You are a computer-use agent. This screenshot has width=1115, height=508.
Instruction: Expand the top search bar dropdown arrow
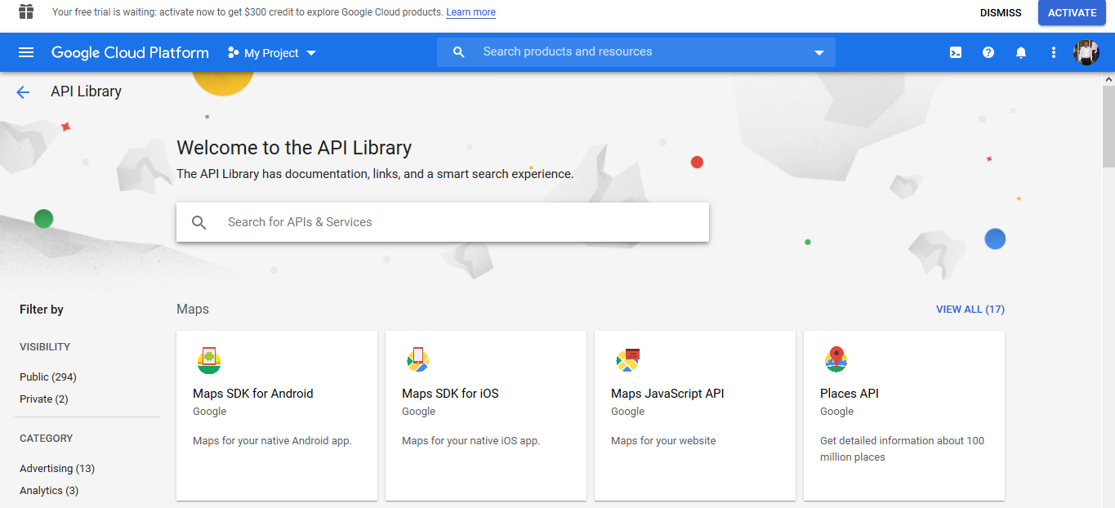[x=818, y=53]
